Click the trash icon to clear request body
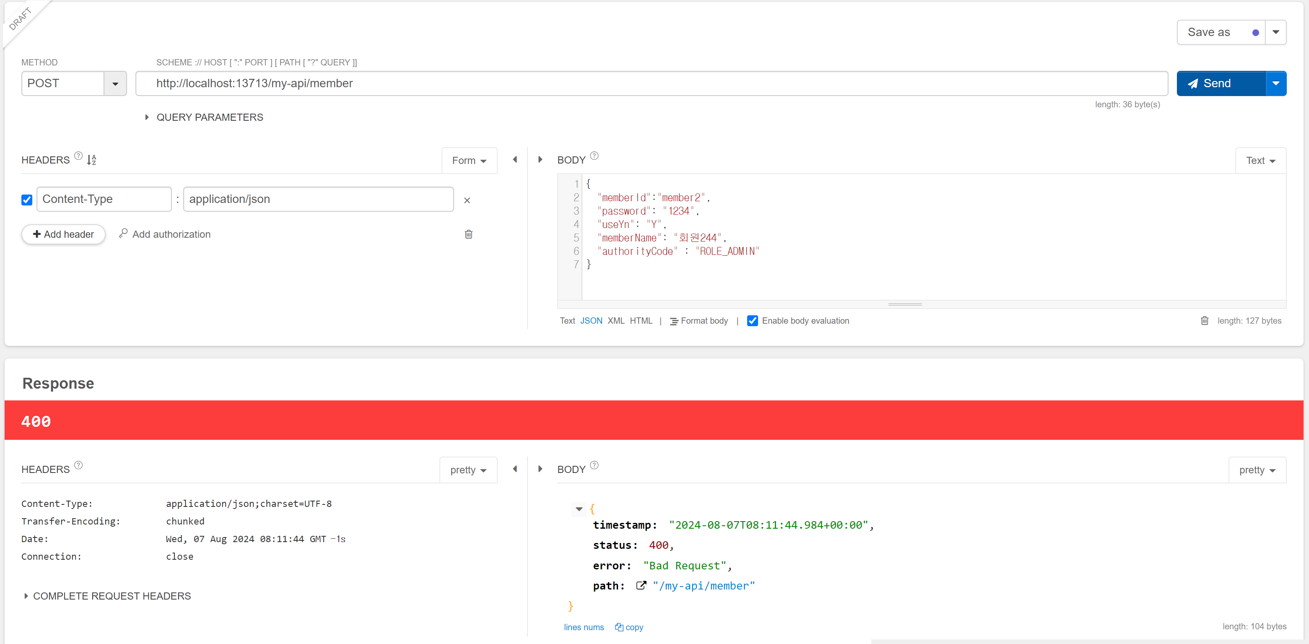The image size is (1309, 644). point(1204,321)
